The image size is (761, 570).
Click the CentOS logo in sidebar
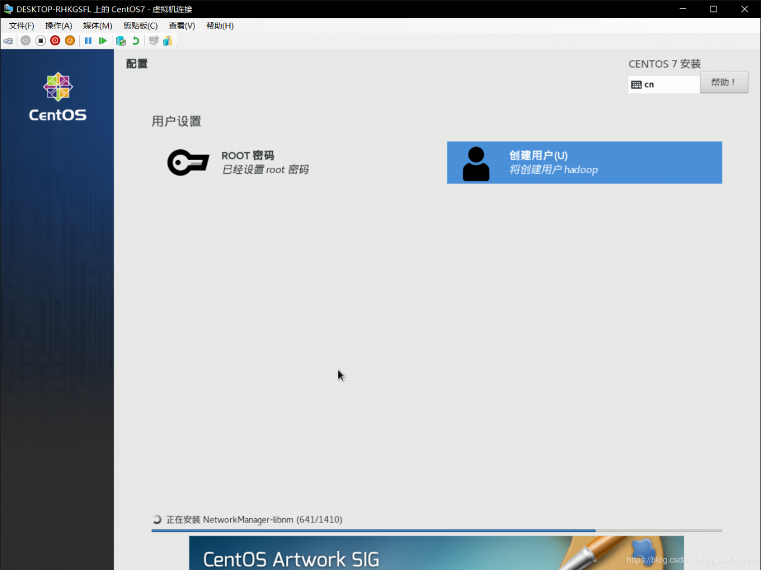click(58, 97)
